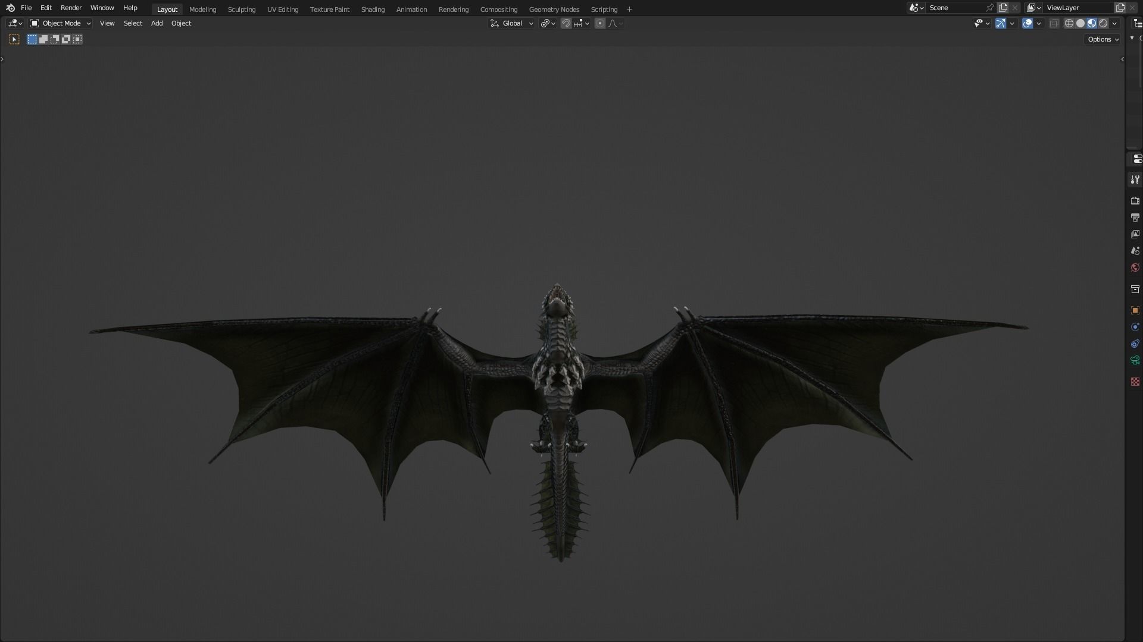
Task: Switch to Material Preview shading
Action: pyautogui.click(x=1092, y=23)
